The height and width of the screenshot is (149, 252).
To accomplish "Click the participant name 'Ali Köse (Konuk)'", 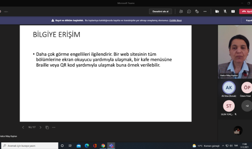I will pyautogui.click(x=229, y=96).
